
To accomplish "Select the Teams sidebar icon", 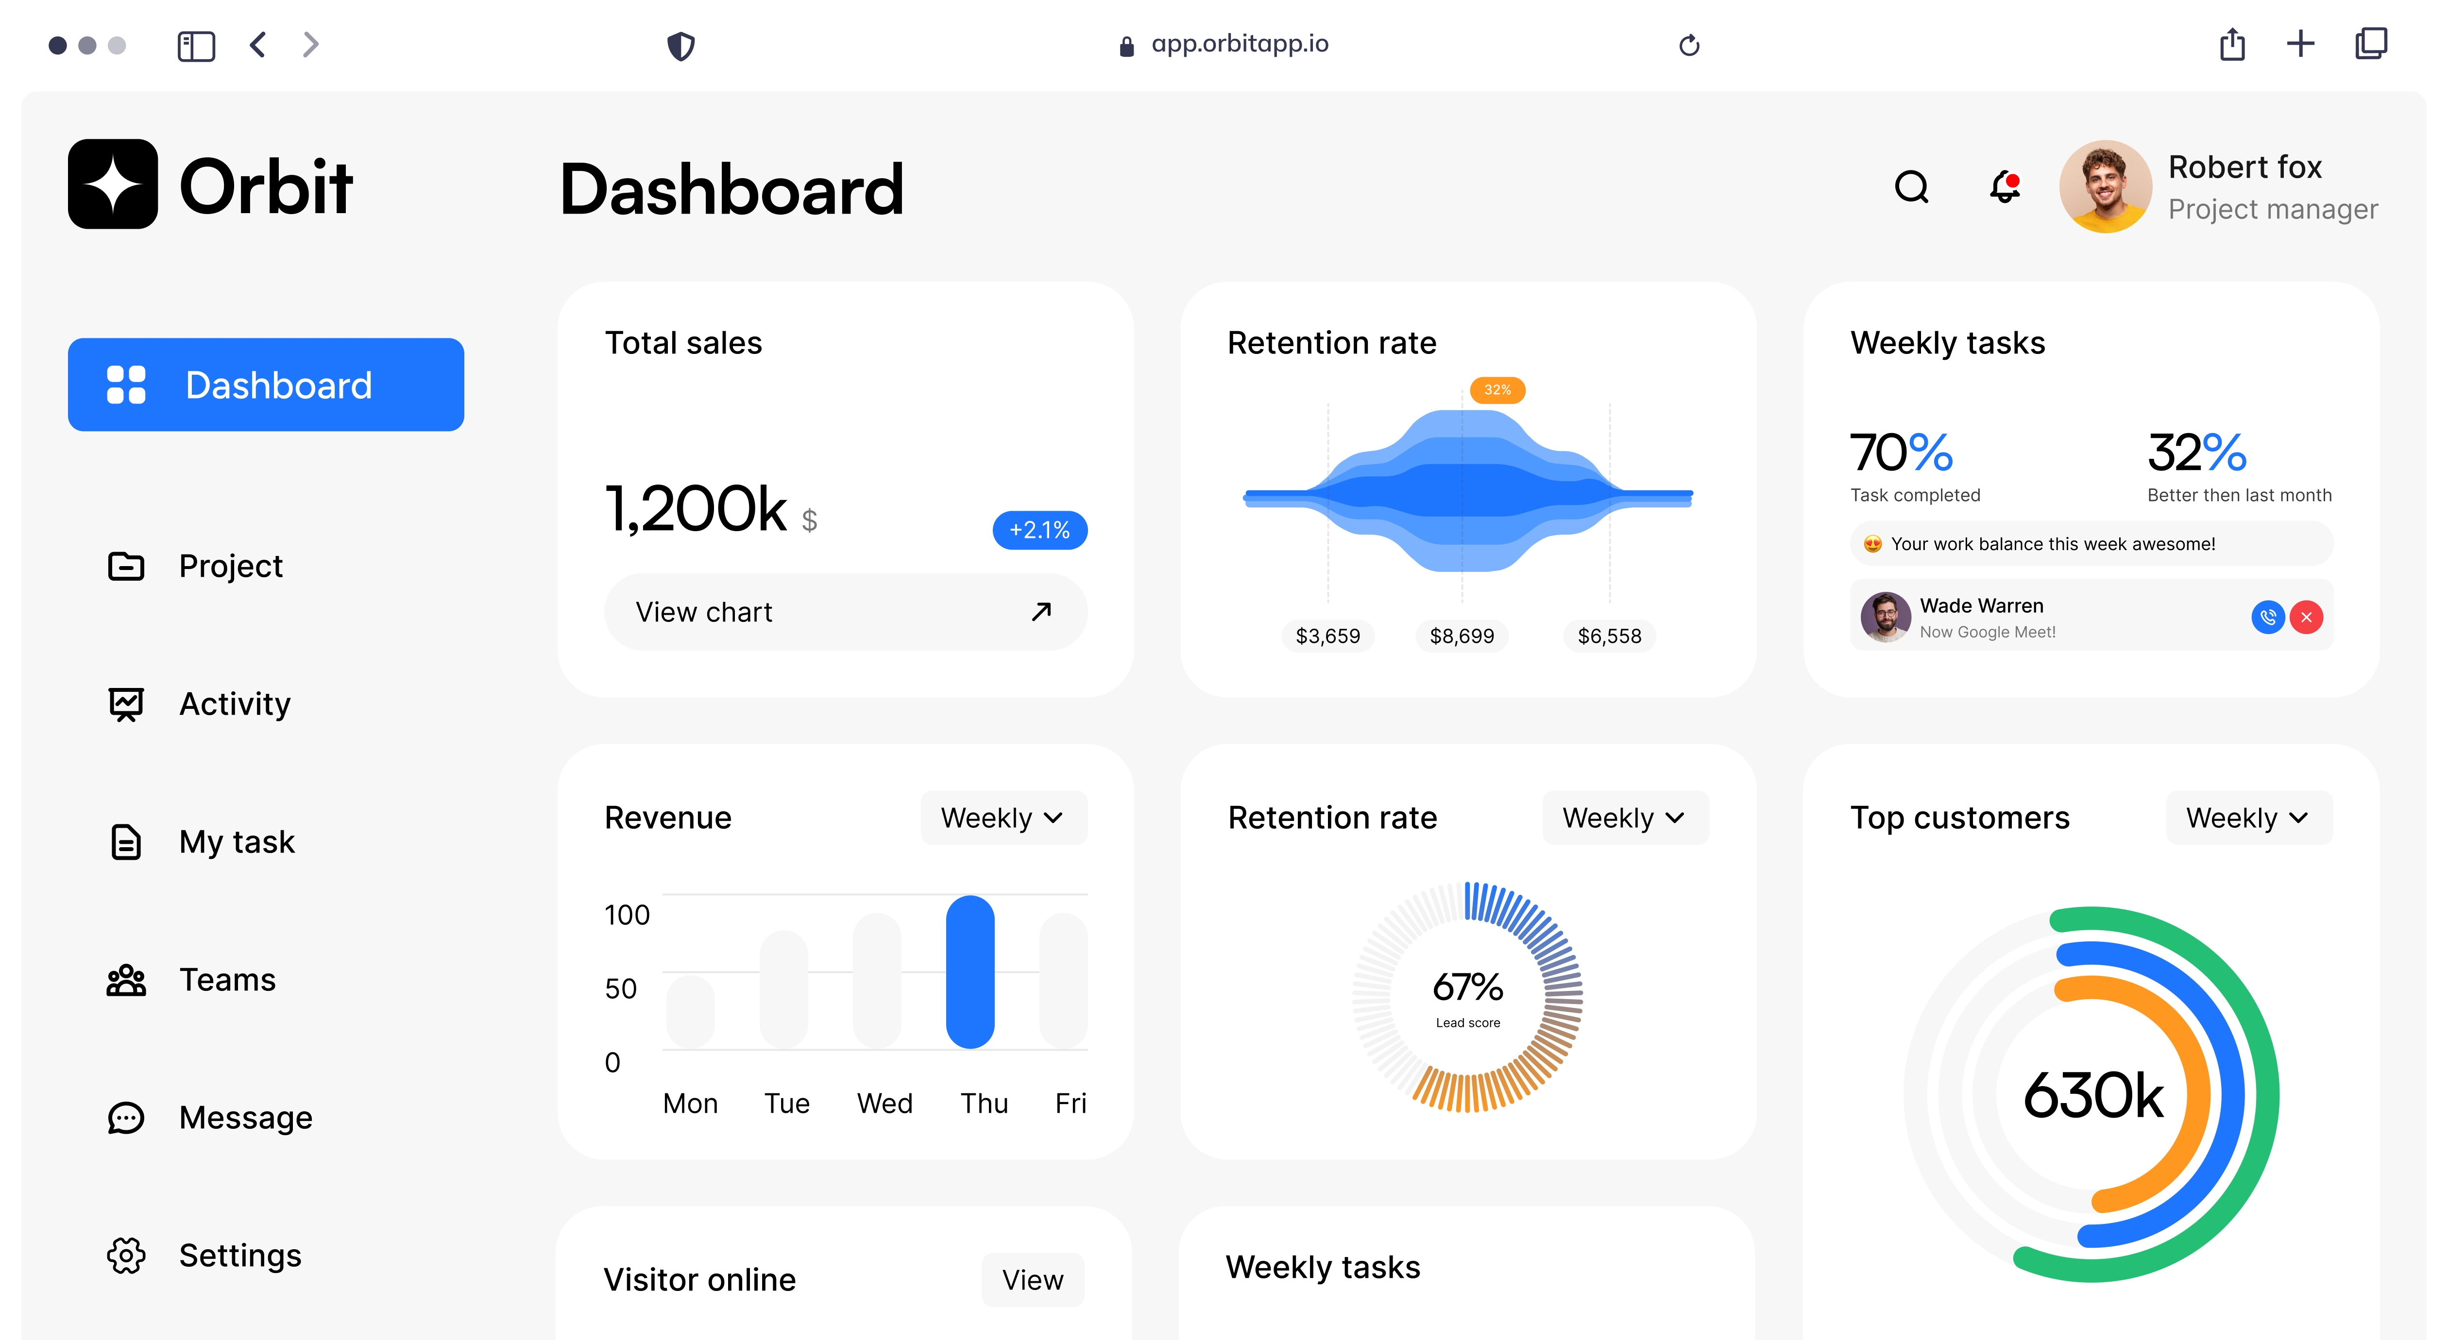I will 125,979.
